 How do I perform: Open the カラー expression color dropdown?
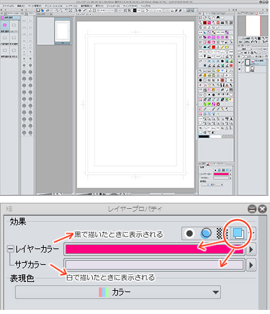tap(118, 292)
